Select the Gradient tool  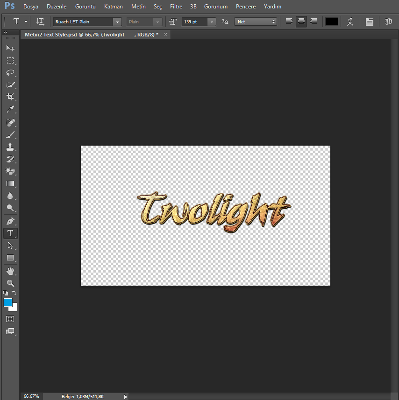pos(10,183)
